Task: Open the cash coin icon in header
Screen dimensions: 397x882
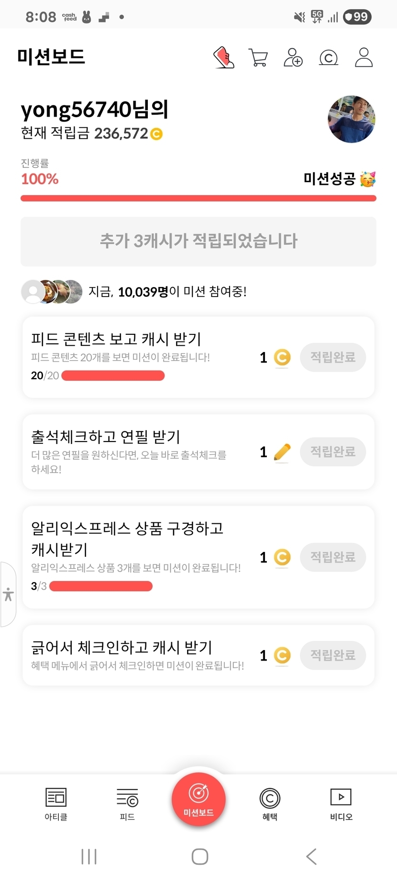Action: (329, 58)
